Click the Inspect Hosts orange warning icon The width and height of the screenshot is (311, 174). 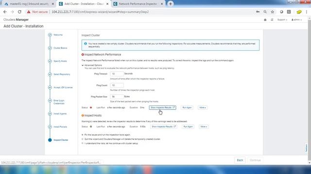click(83, 116)
